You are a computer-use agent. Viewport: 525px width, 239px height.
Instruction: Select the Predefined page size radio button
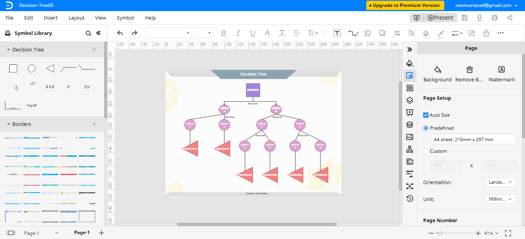coord(425,129)
